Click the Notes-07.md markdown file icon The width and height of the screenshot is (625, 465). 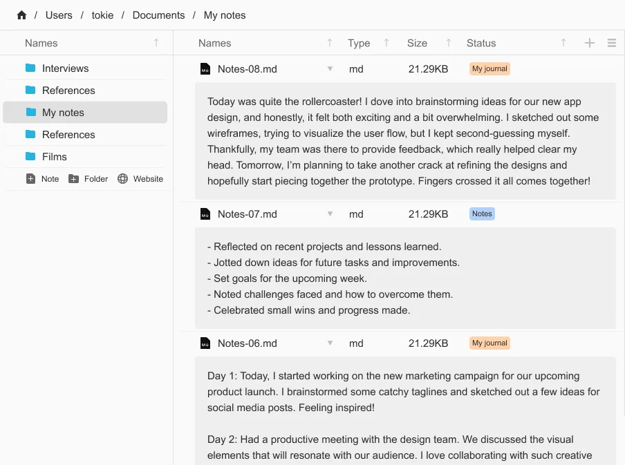point(205,214)
